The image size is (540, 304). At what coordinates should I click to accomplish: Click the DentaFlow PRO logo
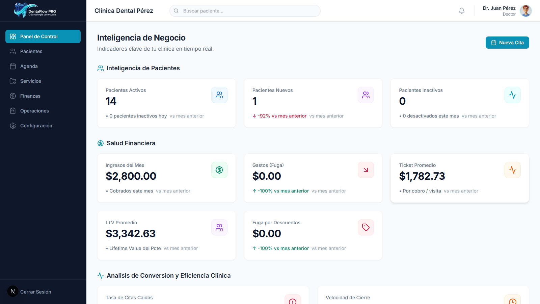[35, 10]
